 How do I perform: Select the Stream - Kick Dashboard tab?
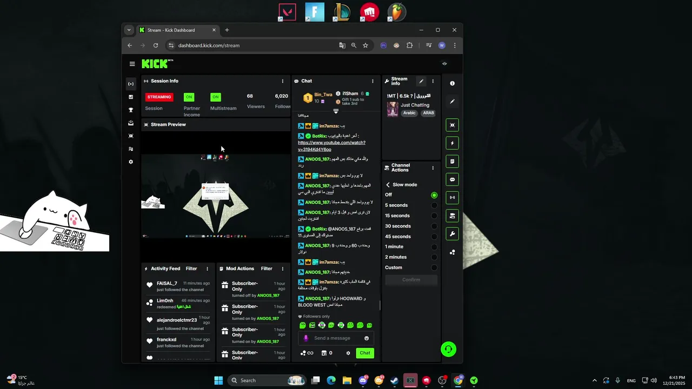pos(177,30)
